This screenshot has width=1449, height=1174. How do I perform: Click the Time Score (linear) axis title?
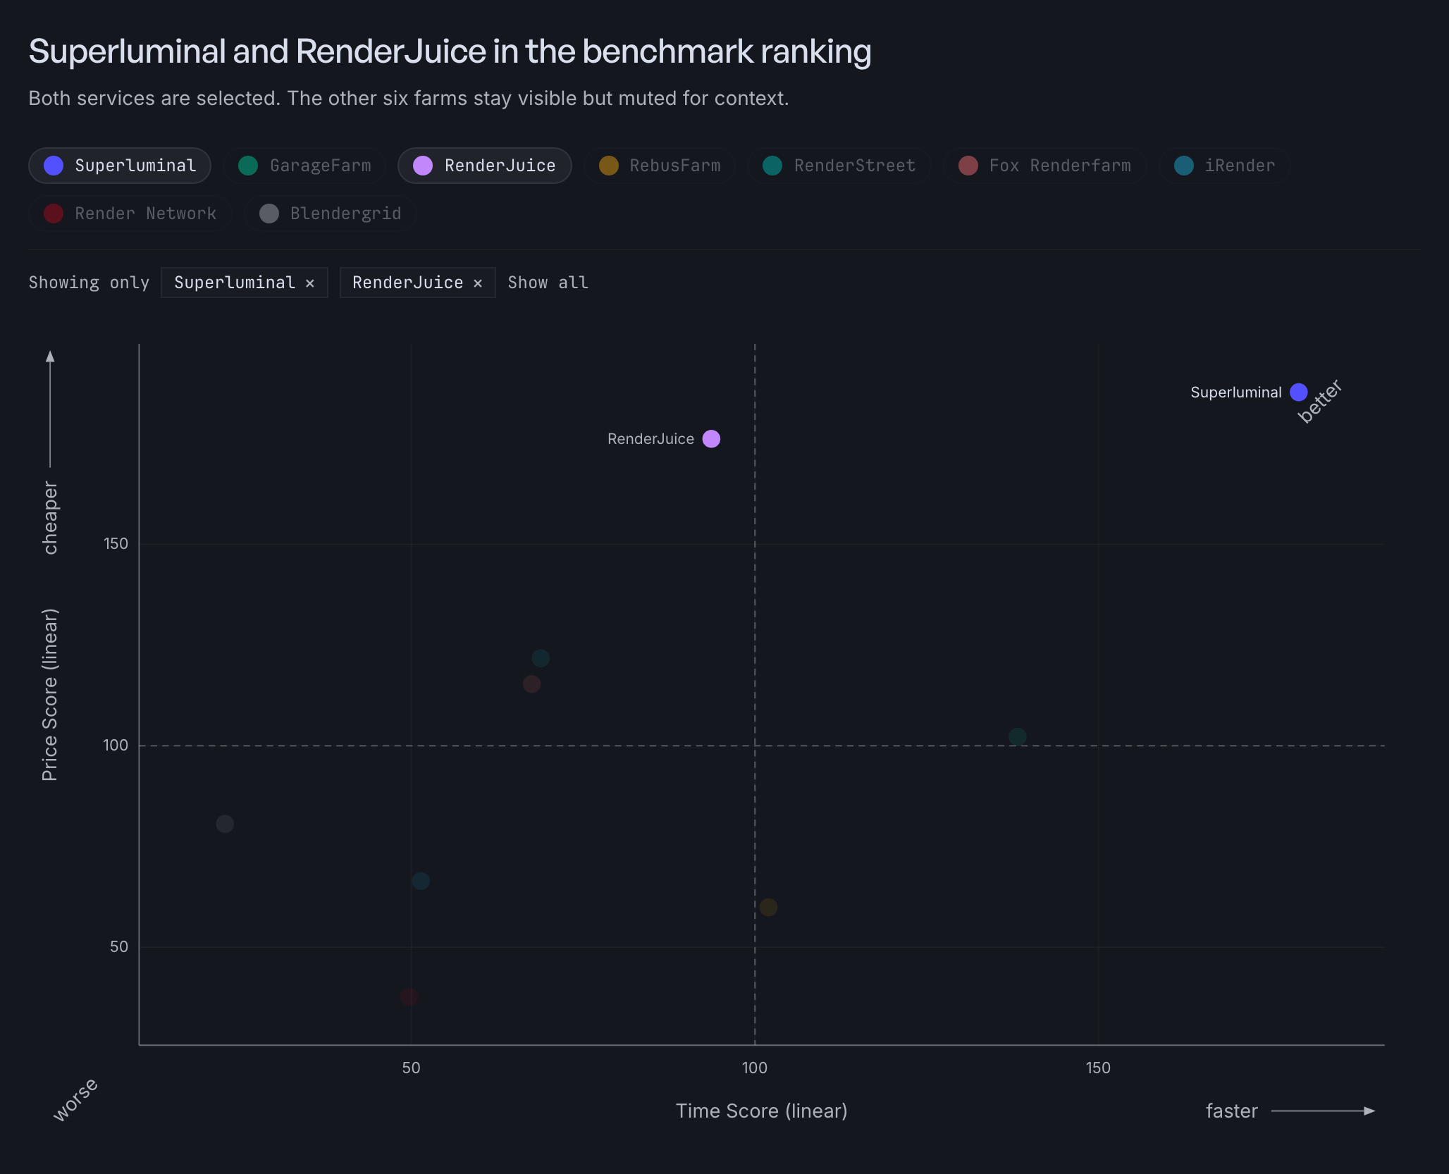(762, 1111)
